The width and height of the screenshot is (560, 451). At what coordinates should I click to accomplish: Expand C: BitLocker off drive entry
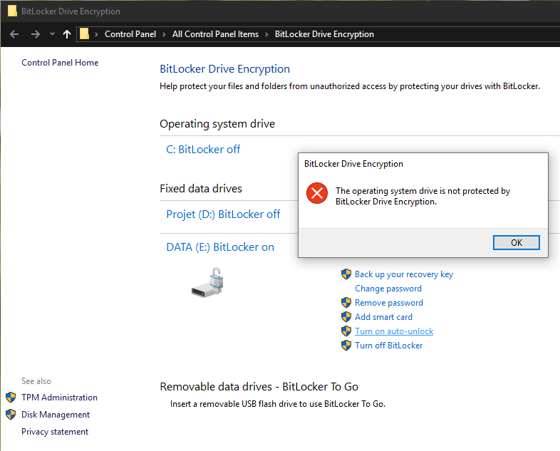(203, 149)
